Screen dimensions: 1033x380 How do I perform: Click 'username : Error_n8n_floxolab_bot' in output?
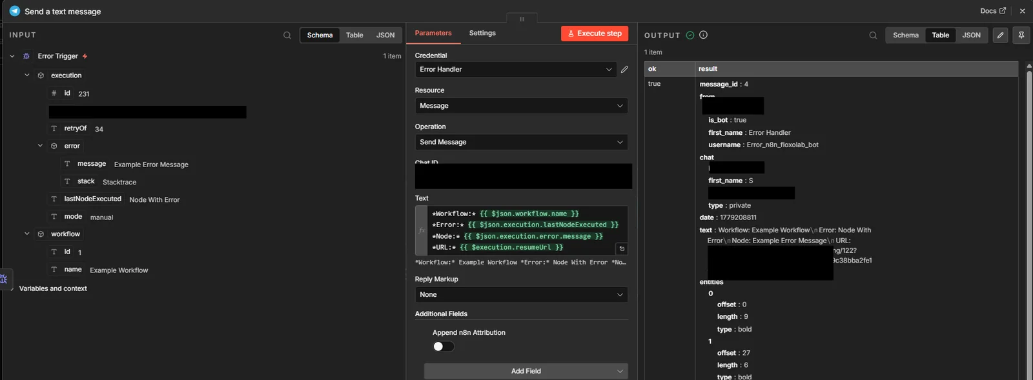click(x=763, y=145)
